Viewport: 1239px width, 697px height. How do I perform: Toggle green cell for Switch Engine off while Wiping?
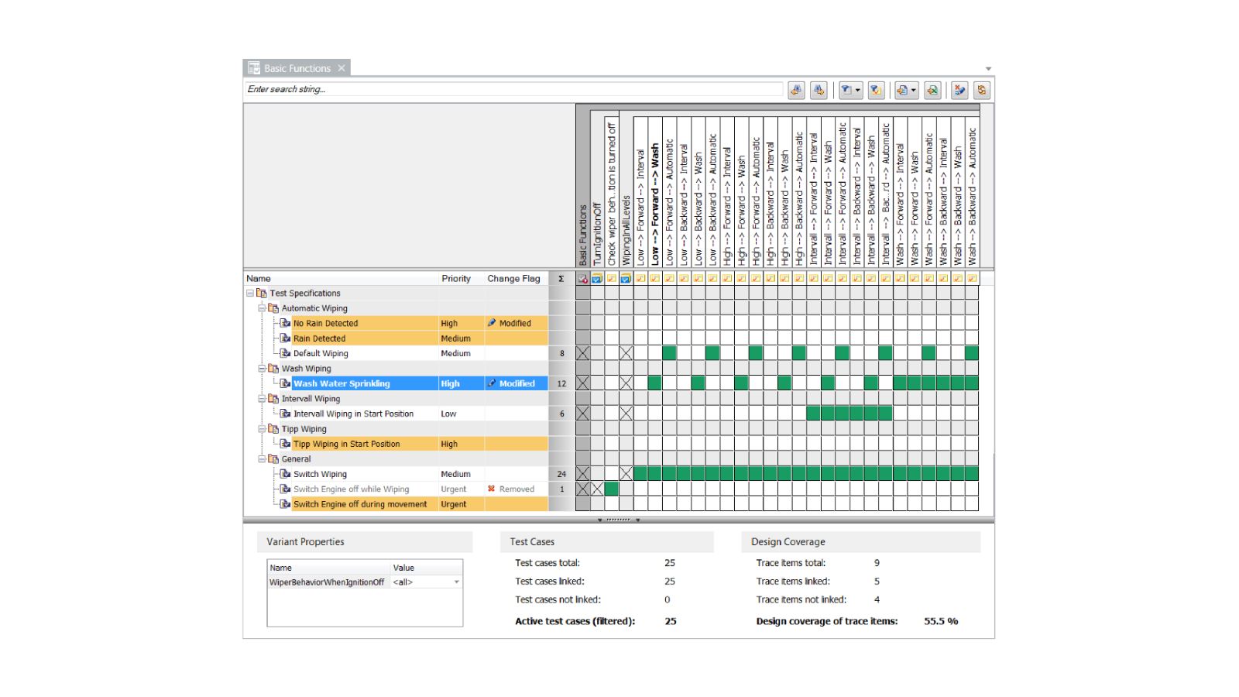(x=612, y=489)
